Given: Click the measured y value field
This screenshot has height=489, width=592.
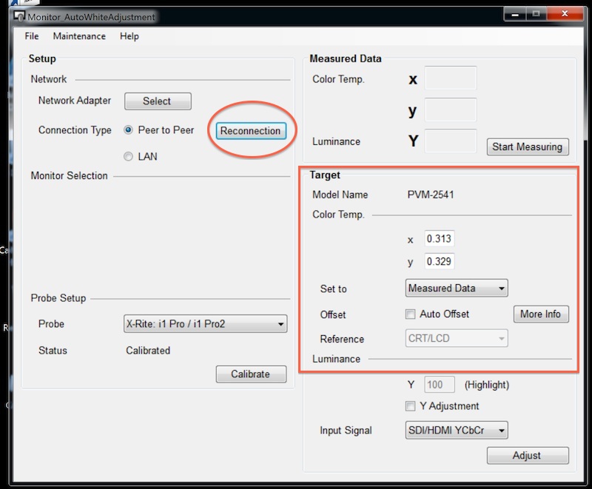Looking at the screenshot, I should [x=451, y=109].
